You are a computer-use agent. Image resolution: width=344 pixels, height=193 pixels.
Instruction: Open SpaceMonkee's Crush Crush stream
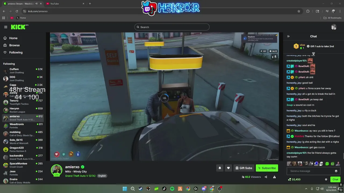(x=23, y=165)
